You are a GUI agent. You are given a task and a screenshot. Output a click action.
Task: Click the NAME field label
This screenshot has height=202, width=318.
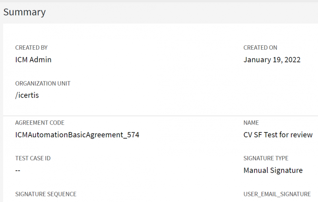(x=251, y=123)
